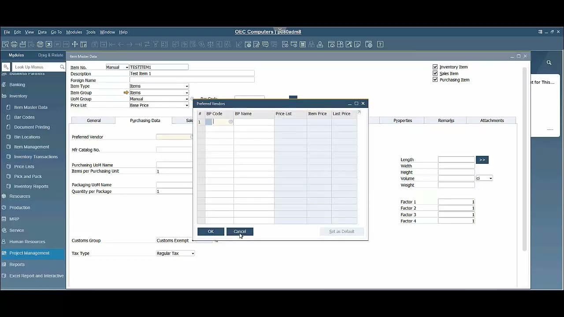
Task: Open the Window menu
Action: point(107,32)
